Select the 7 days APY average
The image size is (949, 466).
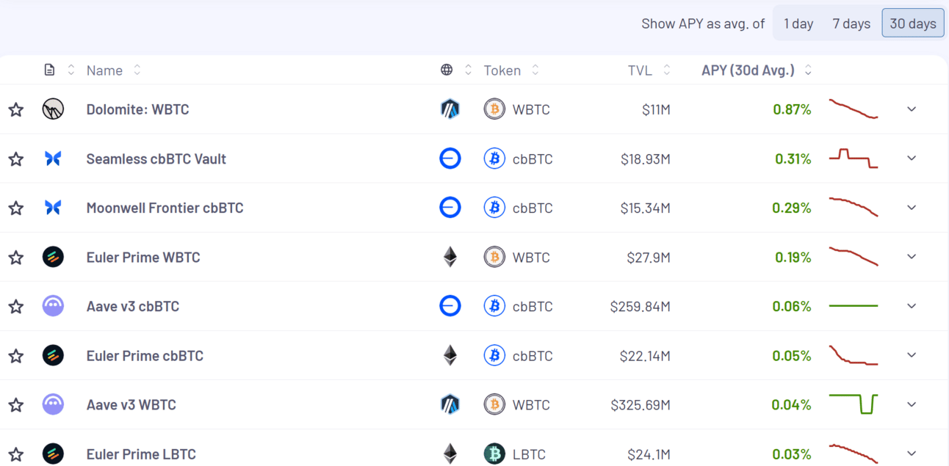[x=851, y=23]
